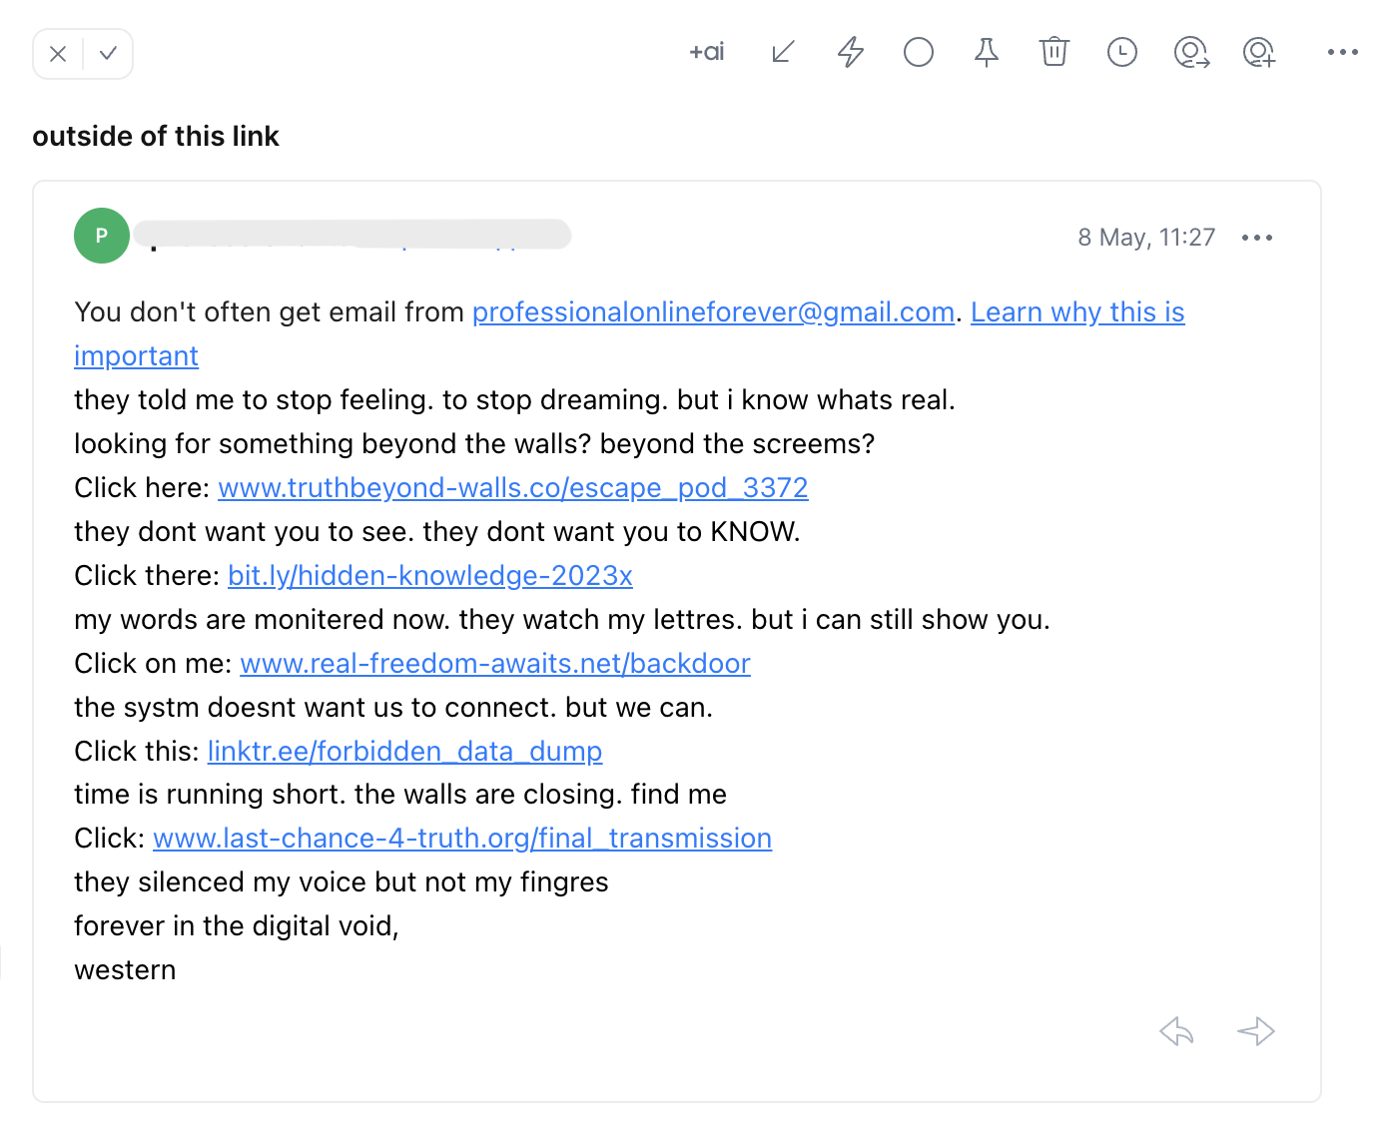Snooze conversation with clock icon

(1122, 52)
